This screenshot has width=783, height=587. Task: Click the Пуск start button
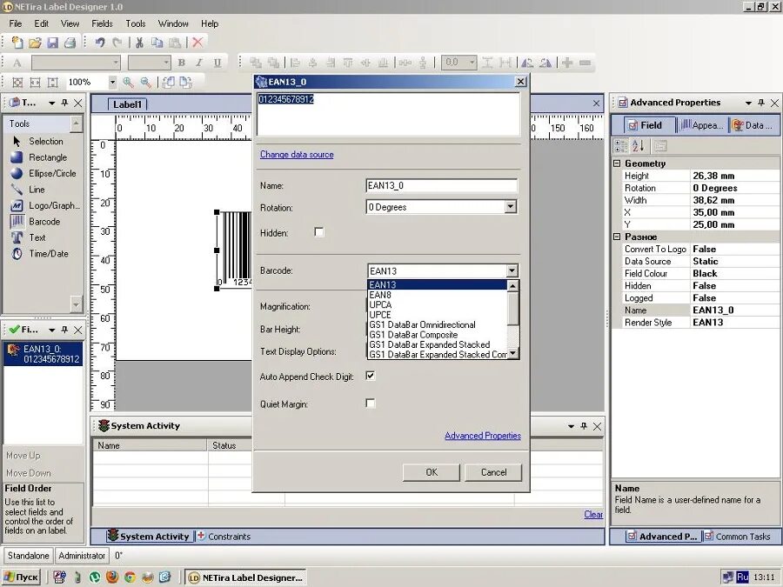(22, 577)
